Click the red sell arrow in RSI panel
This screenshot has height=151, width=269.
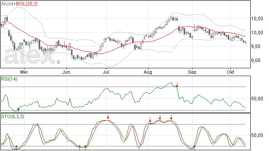(177, 85)
